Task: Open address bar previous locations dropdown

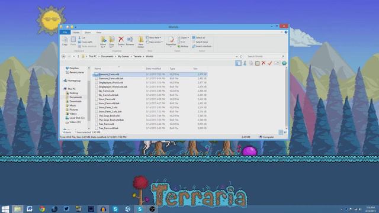Action: point(236,56)
